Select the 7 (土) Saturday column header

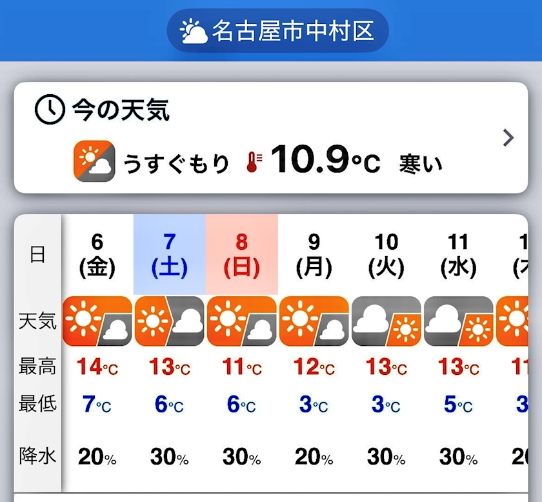pyautogui.click(x=169, y=254)
